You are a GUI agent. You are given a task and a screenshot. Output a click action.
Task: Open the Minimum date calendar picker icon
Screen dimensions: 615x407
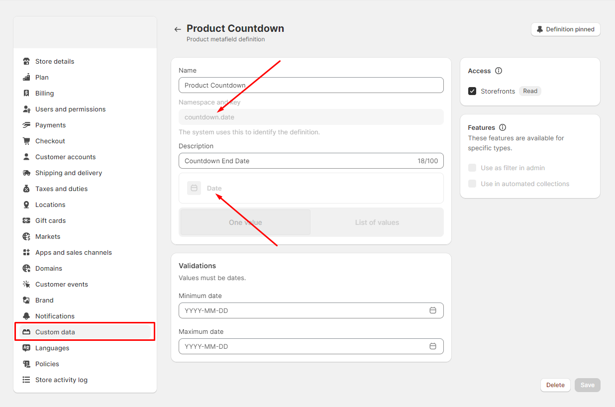click(x=433, y=310)
